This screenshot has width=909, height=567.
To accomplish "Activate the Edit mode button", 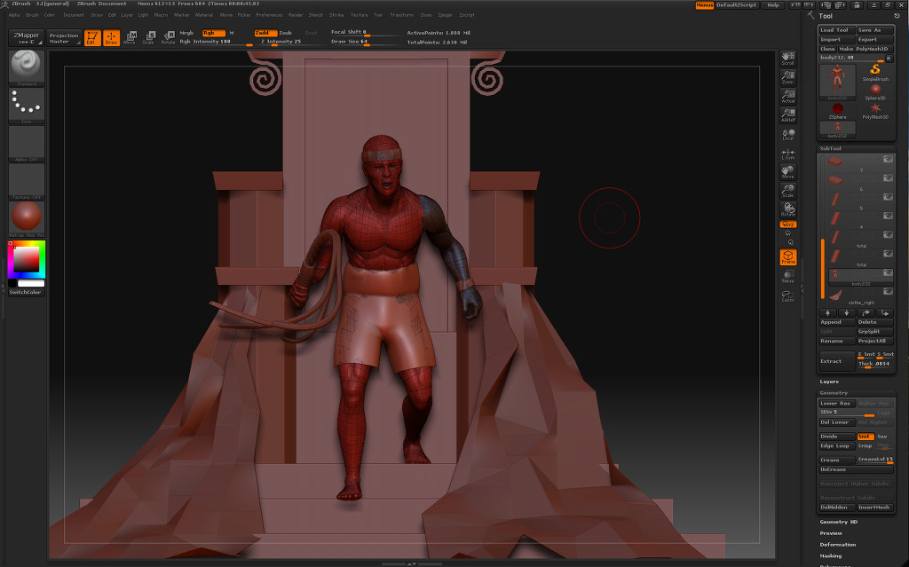I will pyautogui.click(x=92, y=37).
